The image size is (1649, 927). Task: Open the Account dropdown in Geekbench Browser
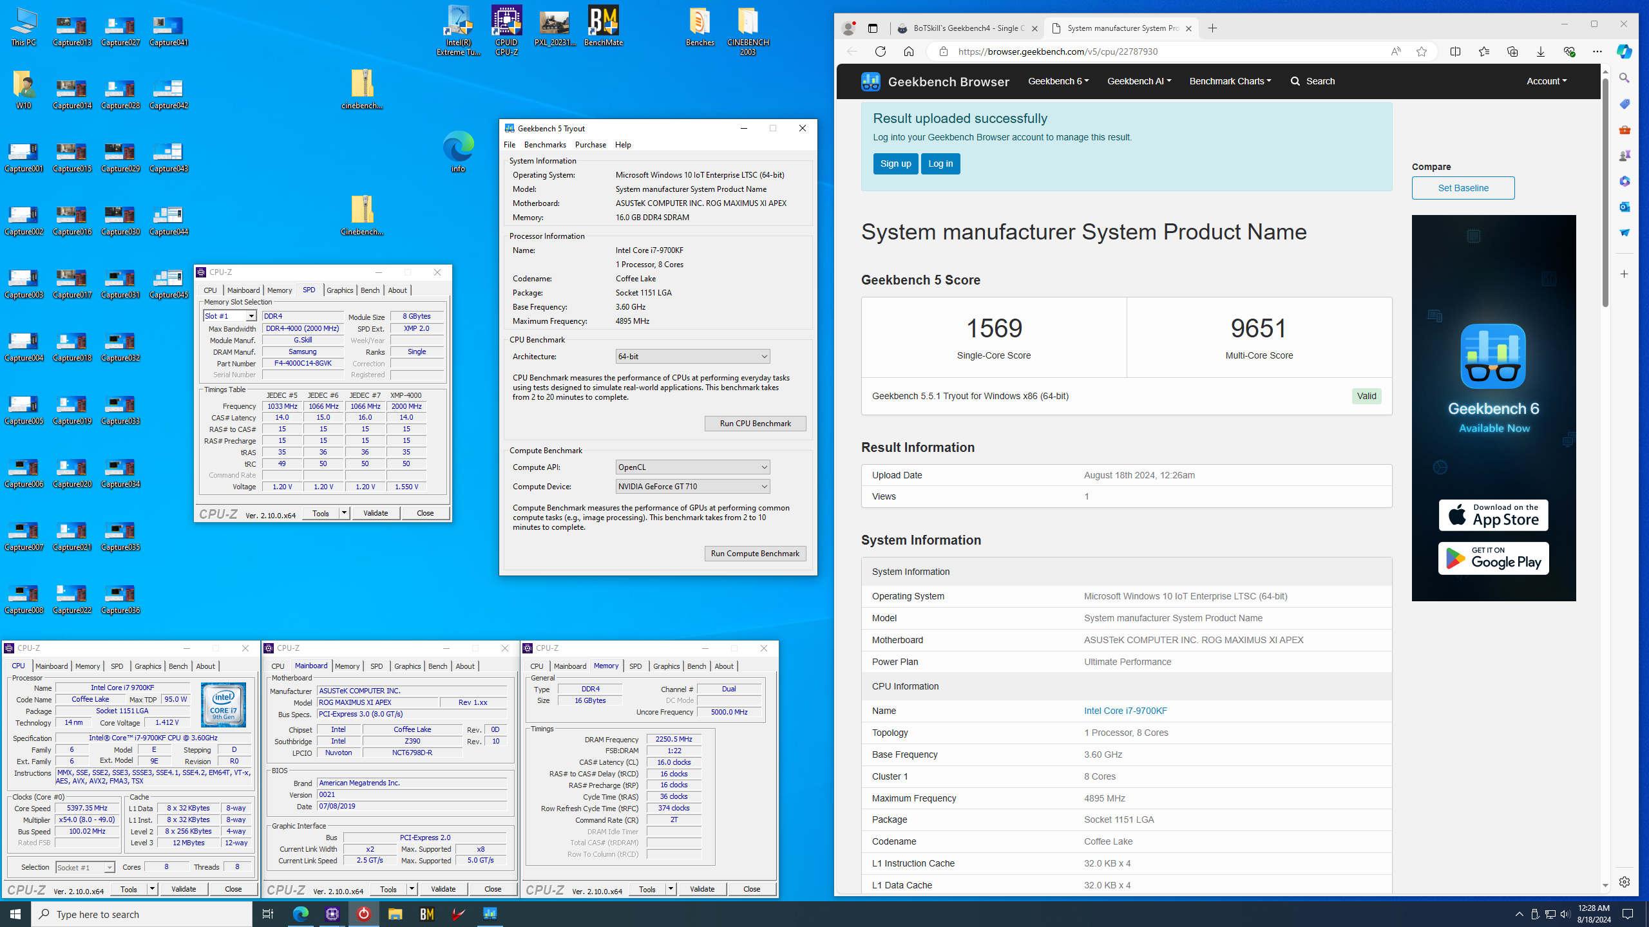click(1546, 81)
